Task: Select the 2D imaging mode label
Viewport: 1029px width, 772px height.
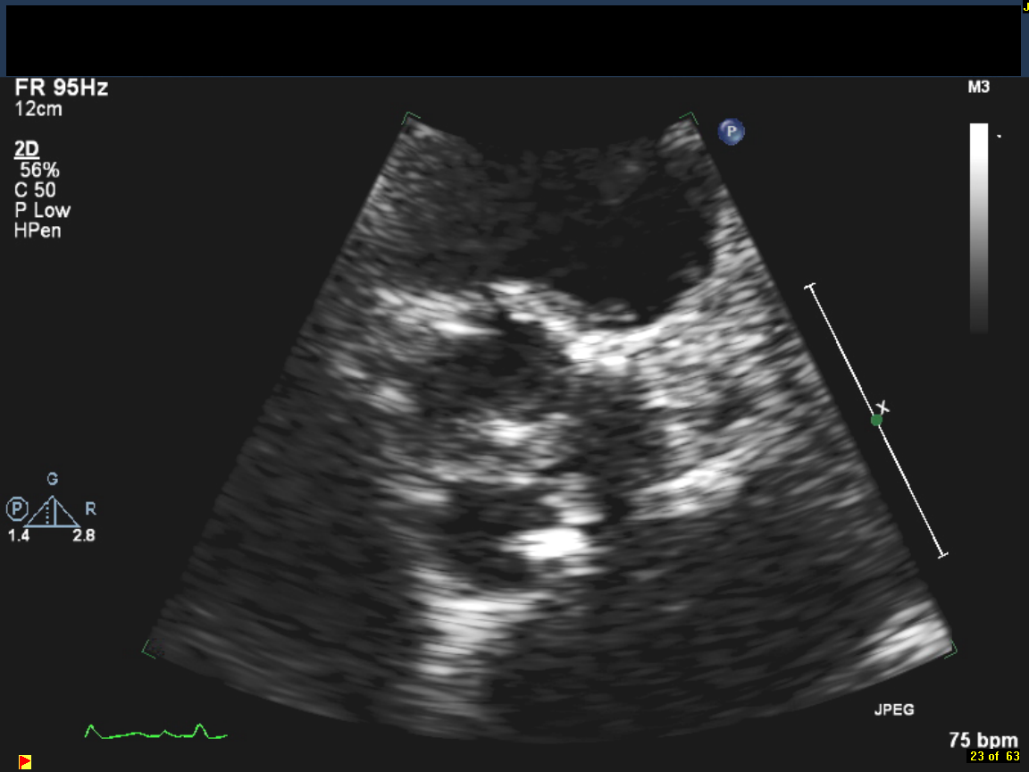Action: pos(27,149)
